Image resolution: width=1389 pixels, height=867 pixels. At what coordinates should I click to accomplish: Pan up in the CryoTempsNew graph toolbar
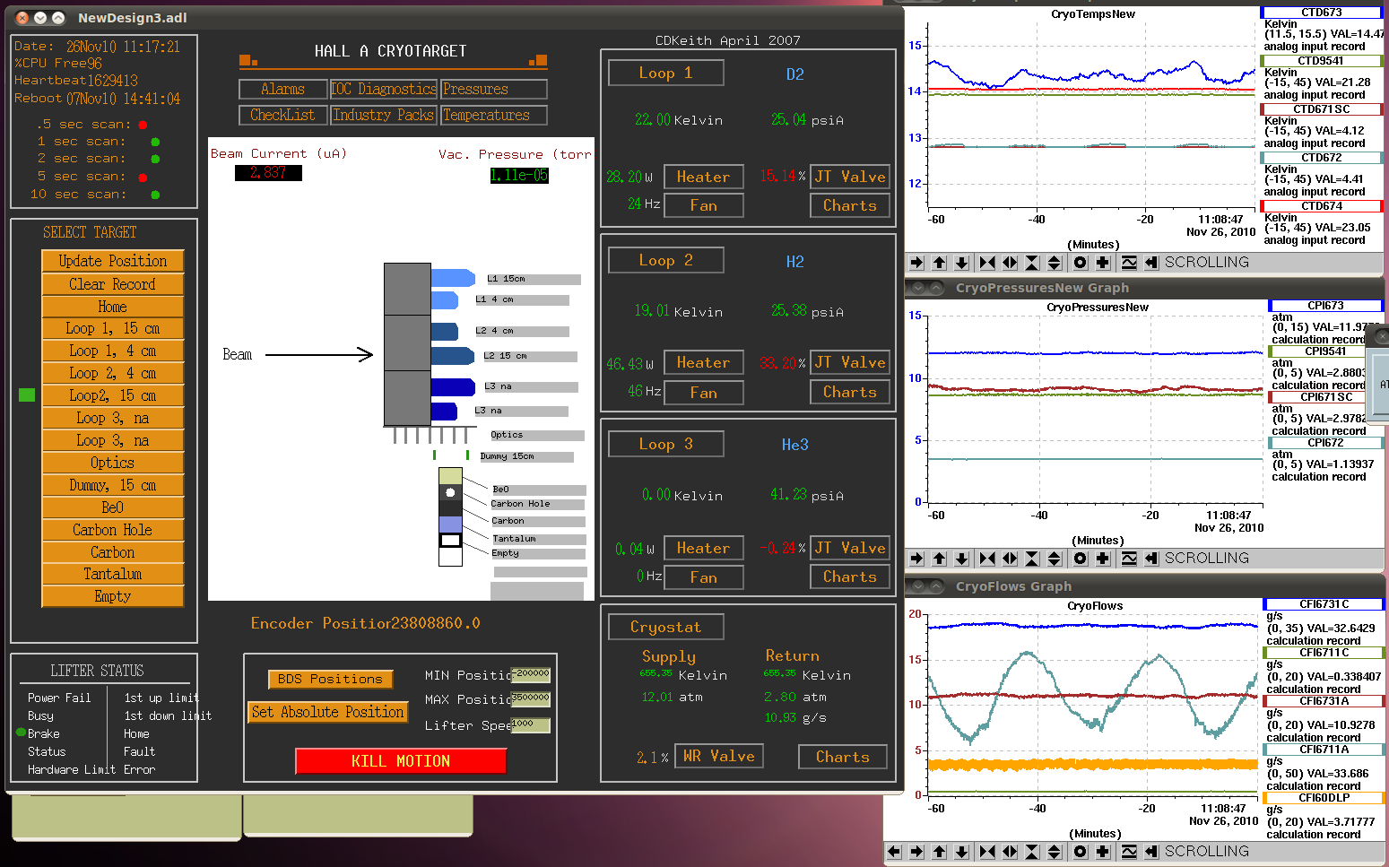(x=939, y=263)
